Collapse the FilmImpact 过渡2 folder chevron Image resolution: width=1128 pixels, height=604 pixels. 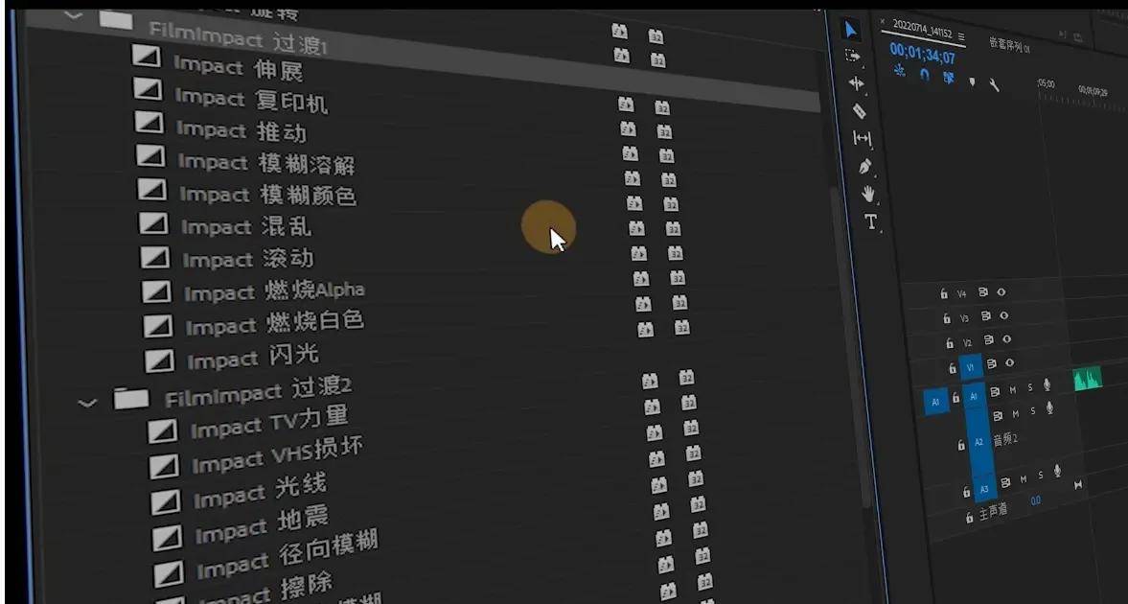pos(87,403)
